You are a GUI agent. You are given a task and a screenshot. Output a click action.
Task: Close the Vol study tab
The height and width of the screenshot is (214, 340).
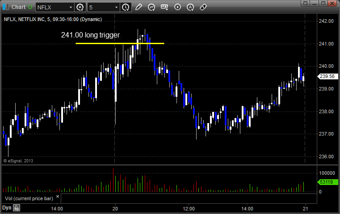(58, 197)
